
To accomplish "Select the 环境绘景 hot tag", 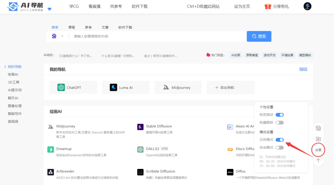I will click(x=287, y=55).
